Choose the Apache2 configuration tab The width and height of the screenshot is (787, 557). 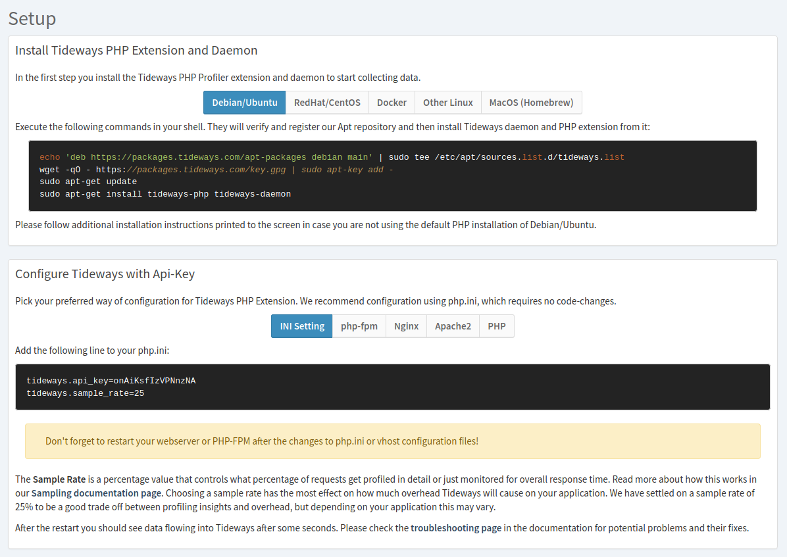click(453, 326)
